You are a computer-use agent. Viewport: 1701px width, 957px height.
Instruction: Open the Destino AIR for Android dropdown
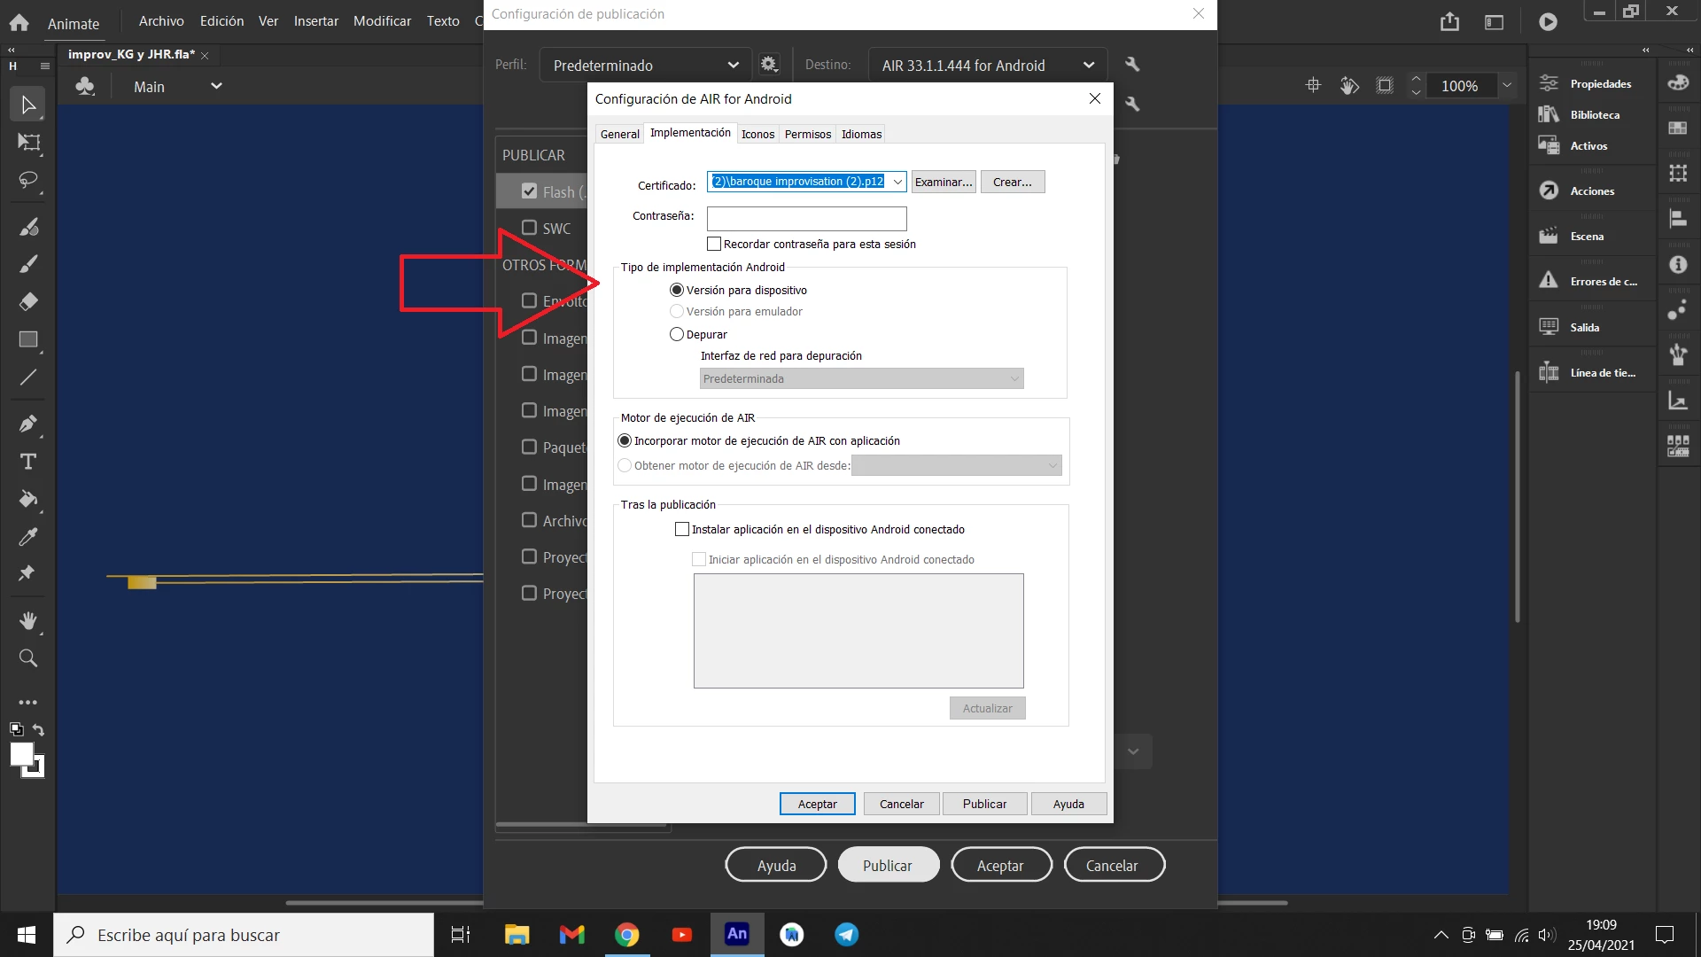988,66
